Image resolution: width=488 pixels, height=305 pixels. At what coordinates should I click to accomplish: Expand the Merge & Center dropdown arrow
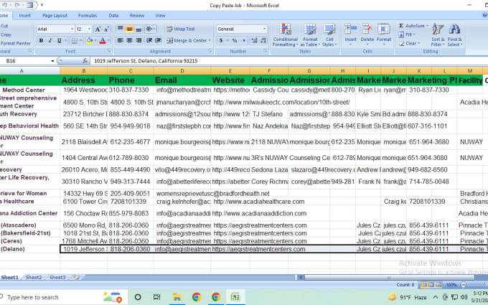[210, 40]
